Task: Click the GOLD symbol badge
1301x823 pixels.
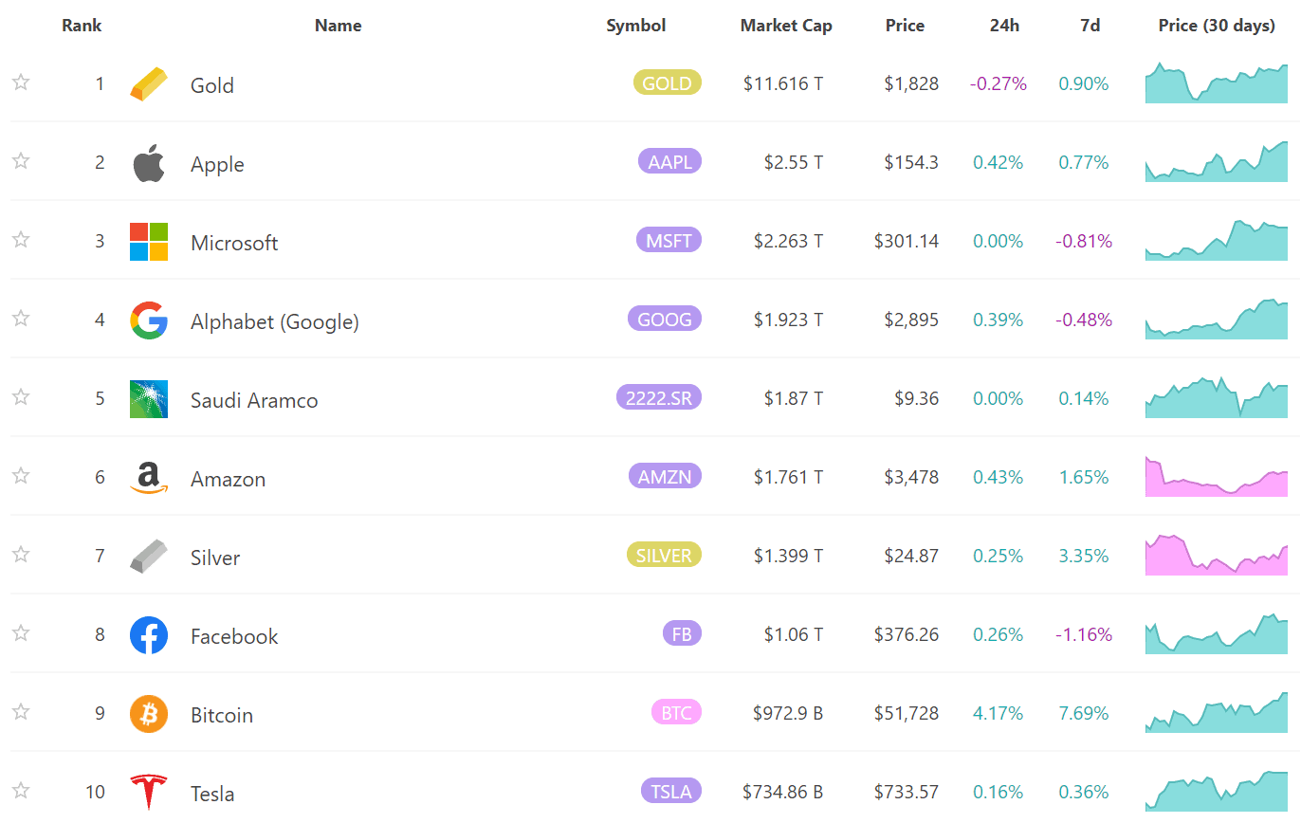Action: (x=668, y=83)
